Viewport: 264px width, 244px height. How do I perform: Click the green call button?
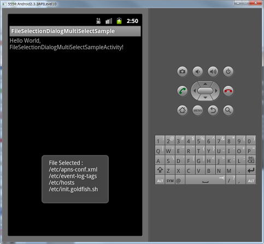[x=182, y=91]
